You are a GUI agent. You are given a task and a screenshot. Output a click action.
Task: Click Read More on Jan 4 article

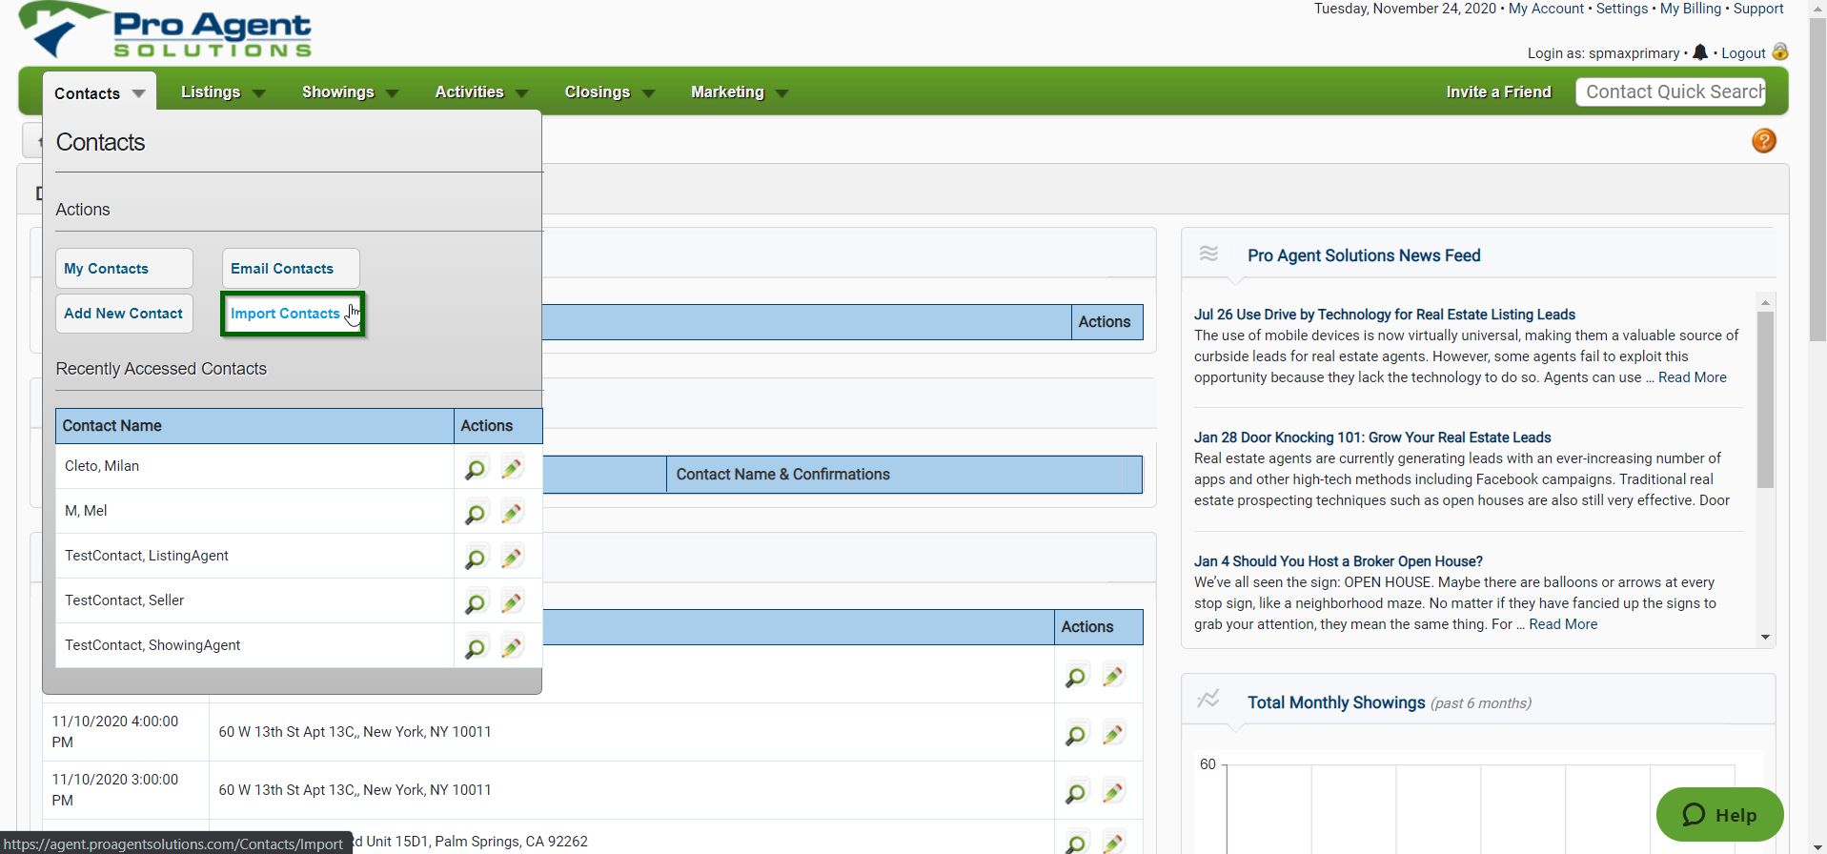point(1563,624)
